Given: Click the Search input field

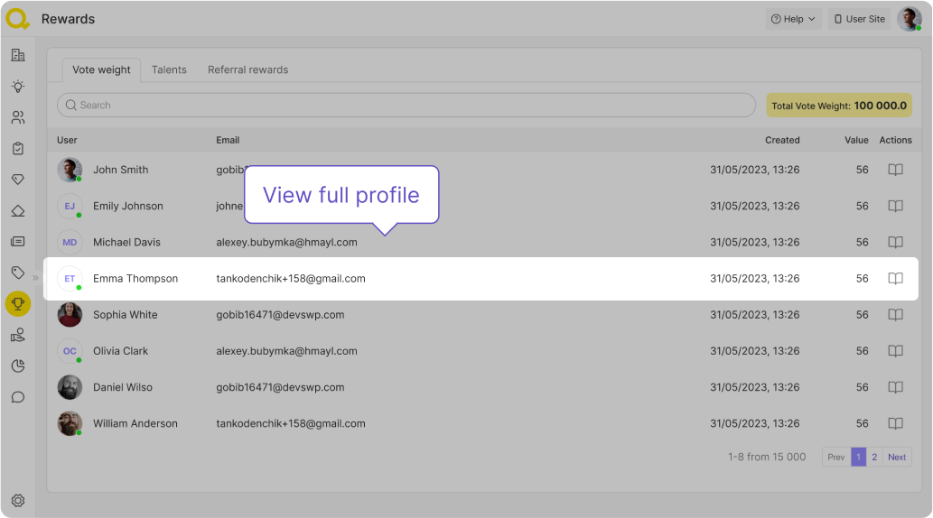Looking at the screenshot, I should pos(406,105).
